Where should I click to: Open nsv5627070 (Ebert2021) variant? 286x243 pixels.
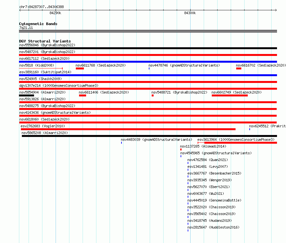point(209,187)
